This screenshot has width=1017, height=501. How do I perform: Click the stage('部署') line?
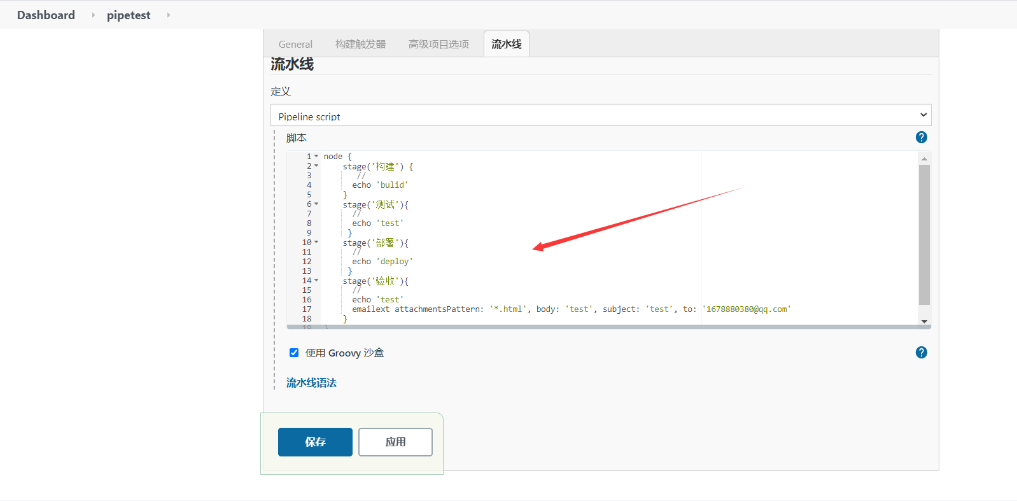click(375, 243)
